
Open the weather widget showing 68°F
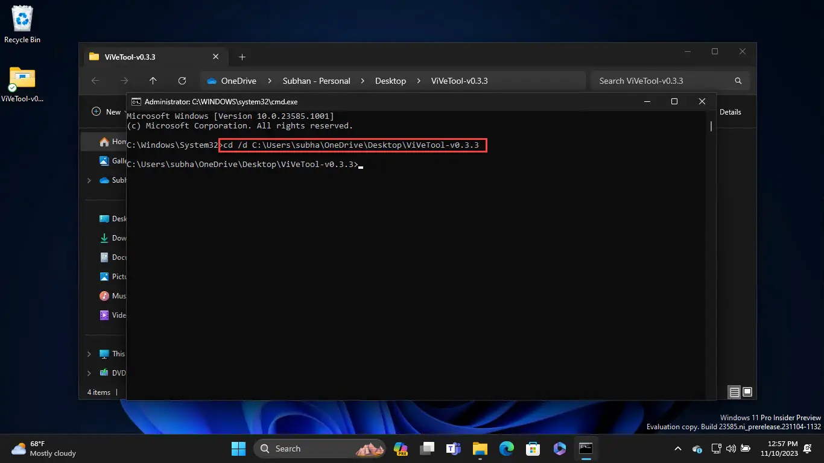[x=43, y=449]
